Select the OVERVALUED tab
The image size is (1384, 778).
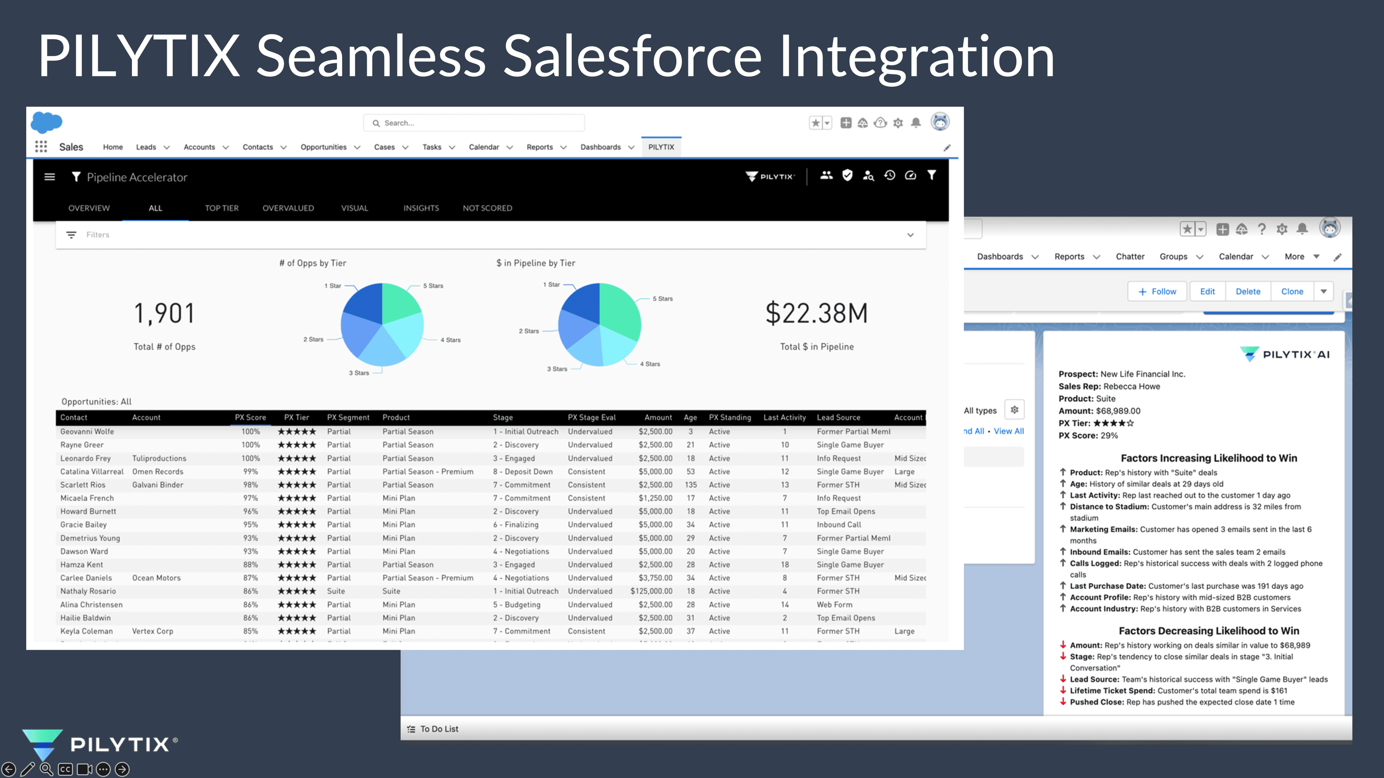pyautogui.click(x=288, y=208)
